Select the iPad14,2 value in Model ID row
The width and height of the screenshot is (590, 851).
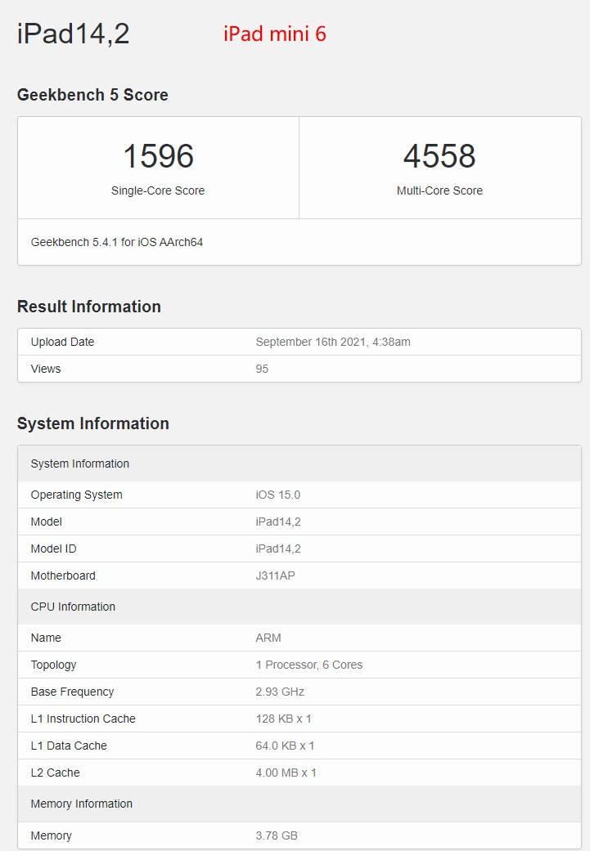(x=278, y=549)
